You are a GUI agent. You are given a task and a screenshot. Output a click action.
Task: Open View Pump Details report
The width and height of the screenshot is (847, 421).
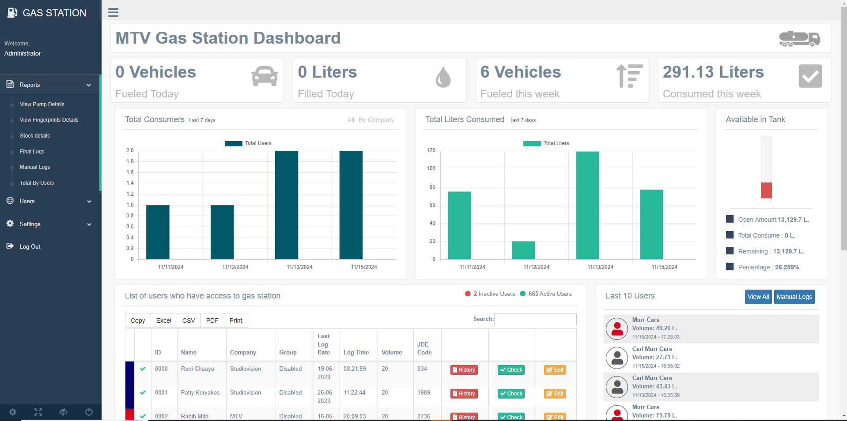click(42, 104)
